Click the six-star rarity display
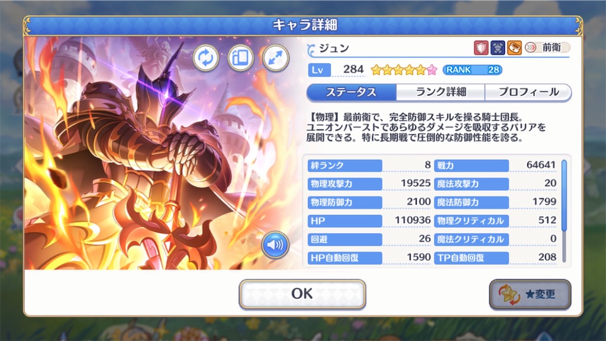The width and height of the screenshot is (606, 341). click(404, 70)
